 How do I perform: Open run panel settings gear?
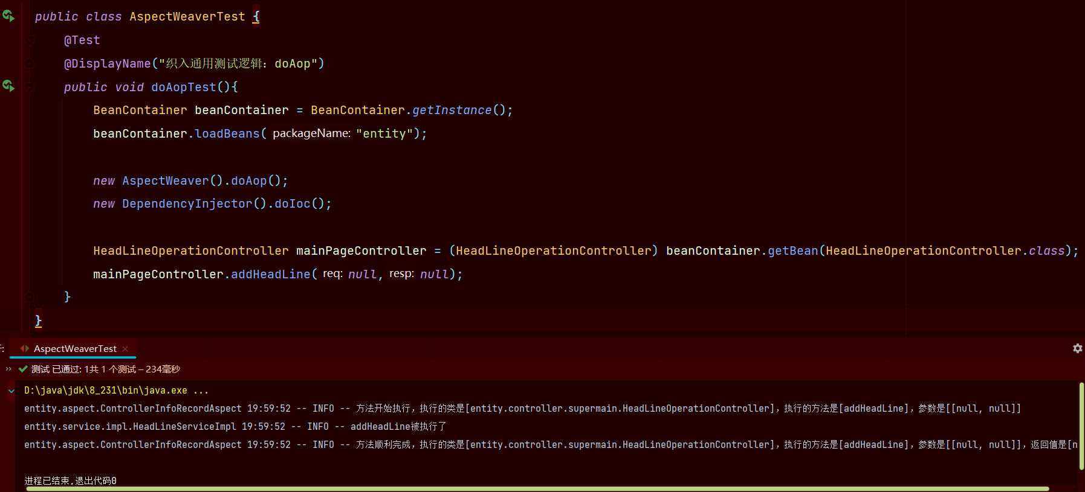click(x=1077, y=348)
